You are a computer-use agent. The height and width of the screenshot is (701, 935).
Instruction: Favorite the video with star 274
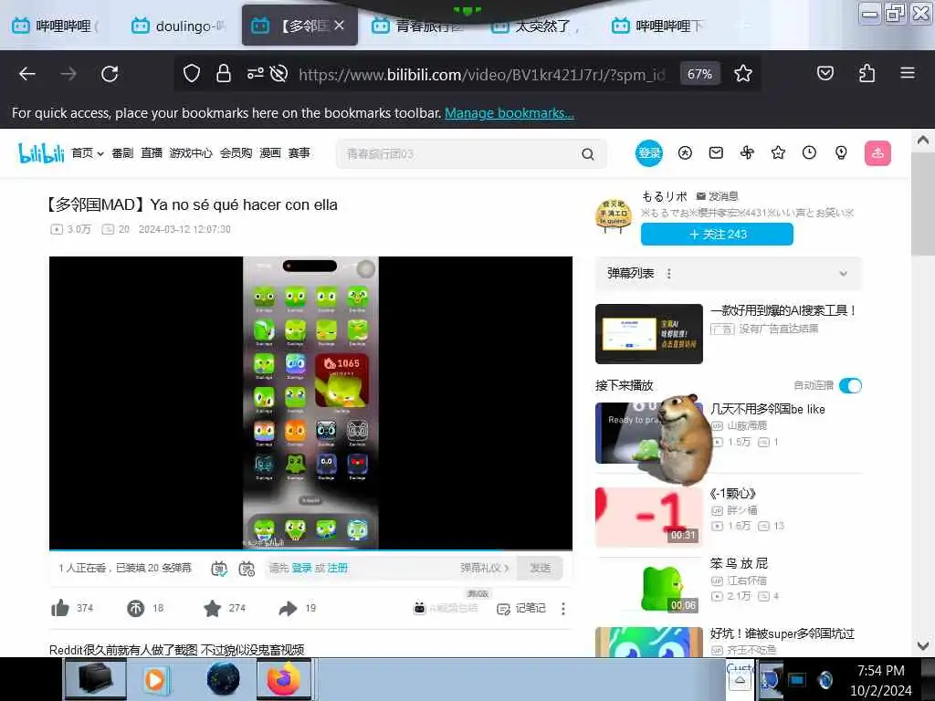pyautogui.click(x=212, y=608)
